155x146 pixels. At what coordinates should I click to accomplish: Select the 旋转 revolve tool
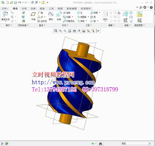coord(67,13)
